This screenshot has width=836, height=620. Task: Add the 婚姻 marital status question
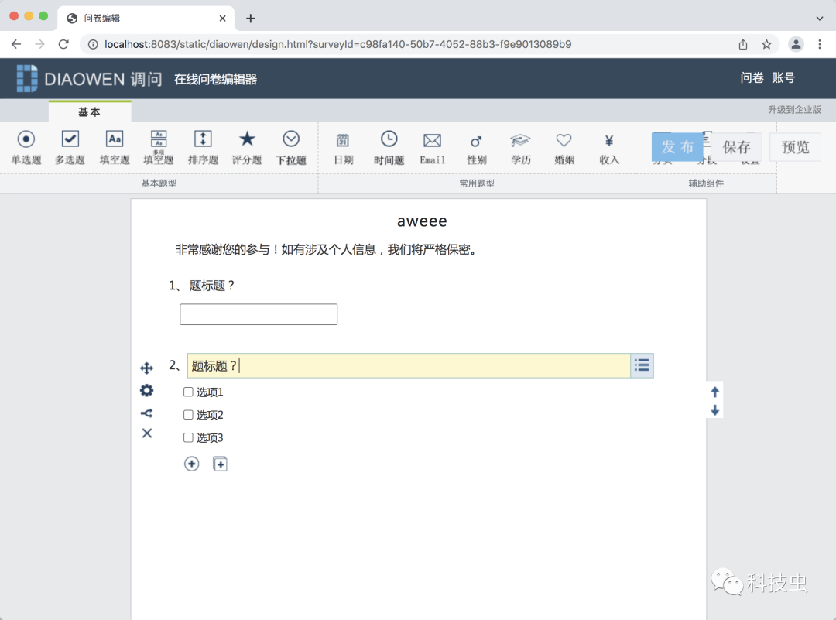(x=564, y=148)
